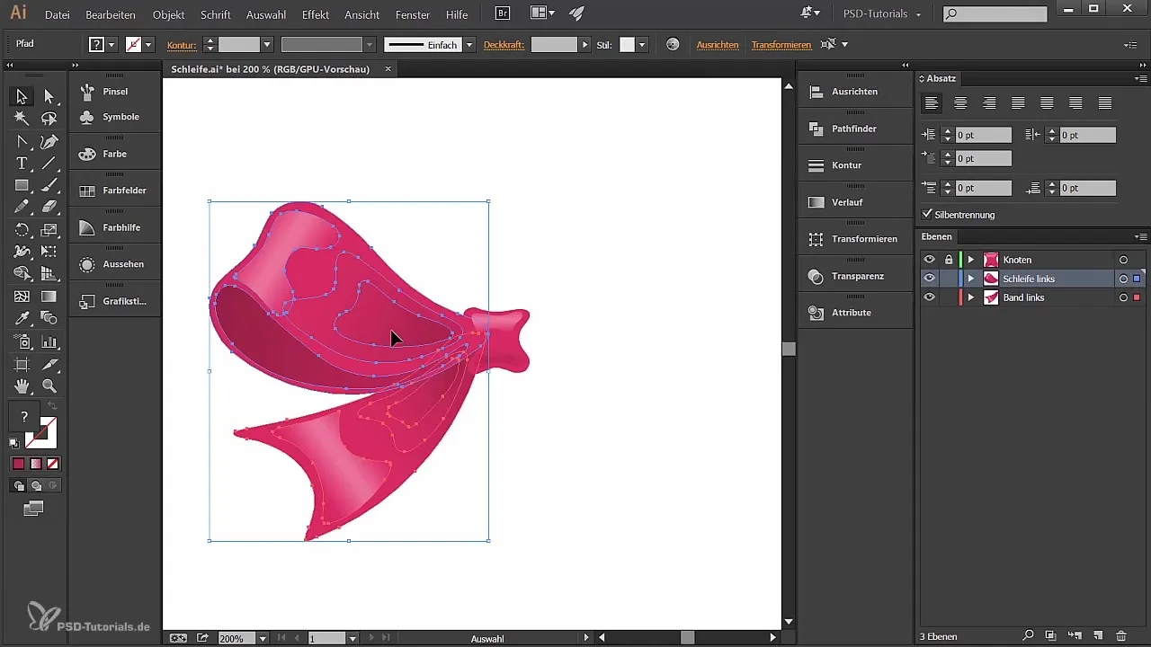Select the Selection (arrow) tool

click(x=22, y=96)
